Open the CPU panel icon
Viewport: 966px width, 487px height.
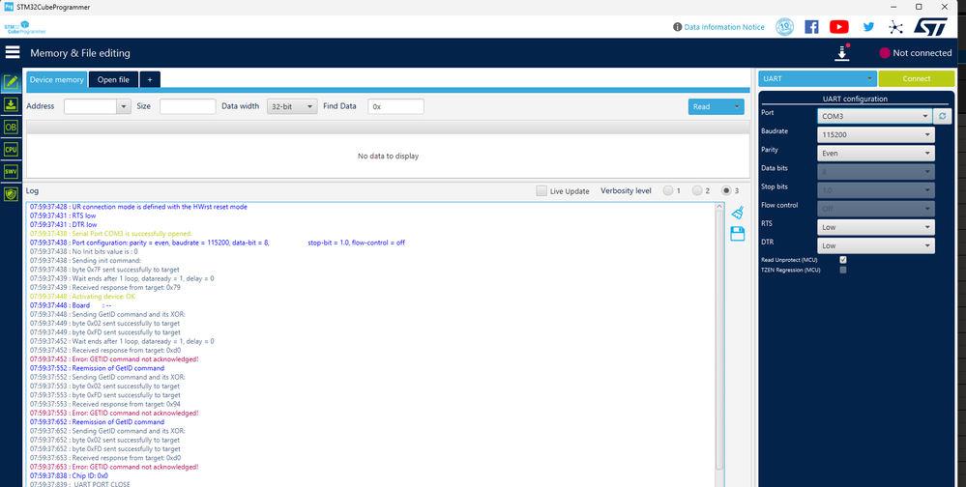(11, 149)
